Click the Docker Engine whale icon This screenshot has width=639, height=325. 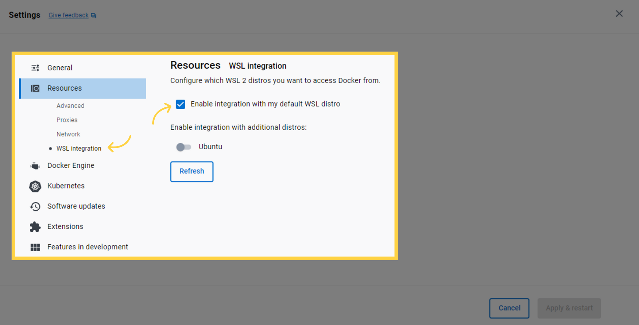[35, 166]
